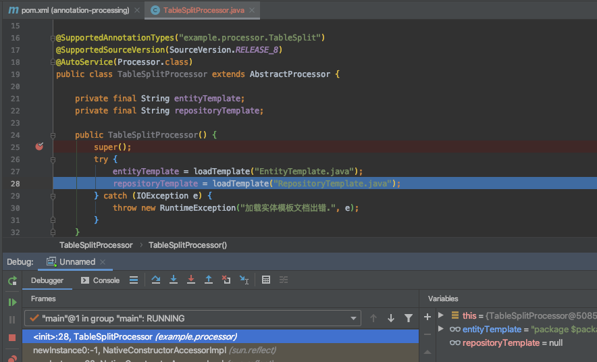The image size is (597, 362).
Task: Select the 'this' variable row
Action: coord(516,315)
